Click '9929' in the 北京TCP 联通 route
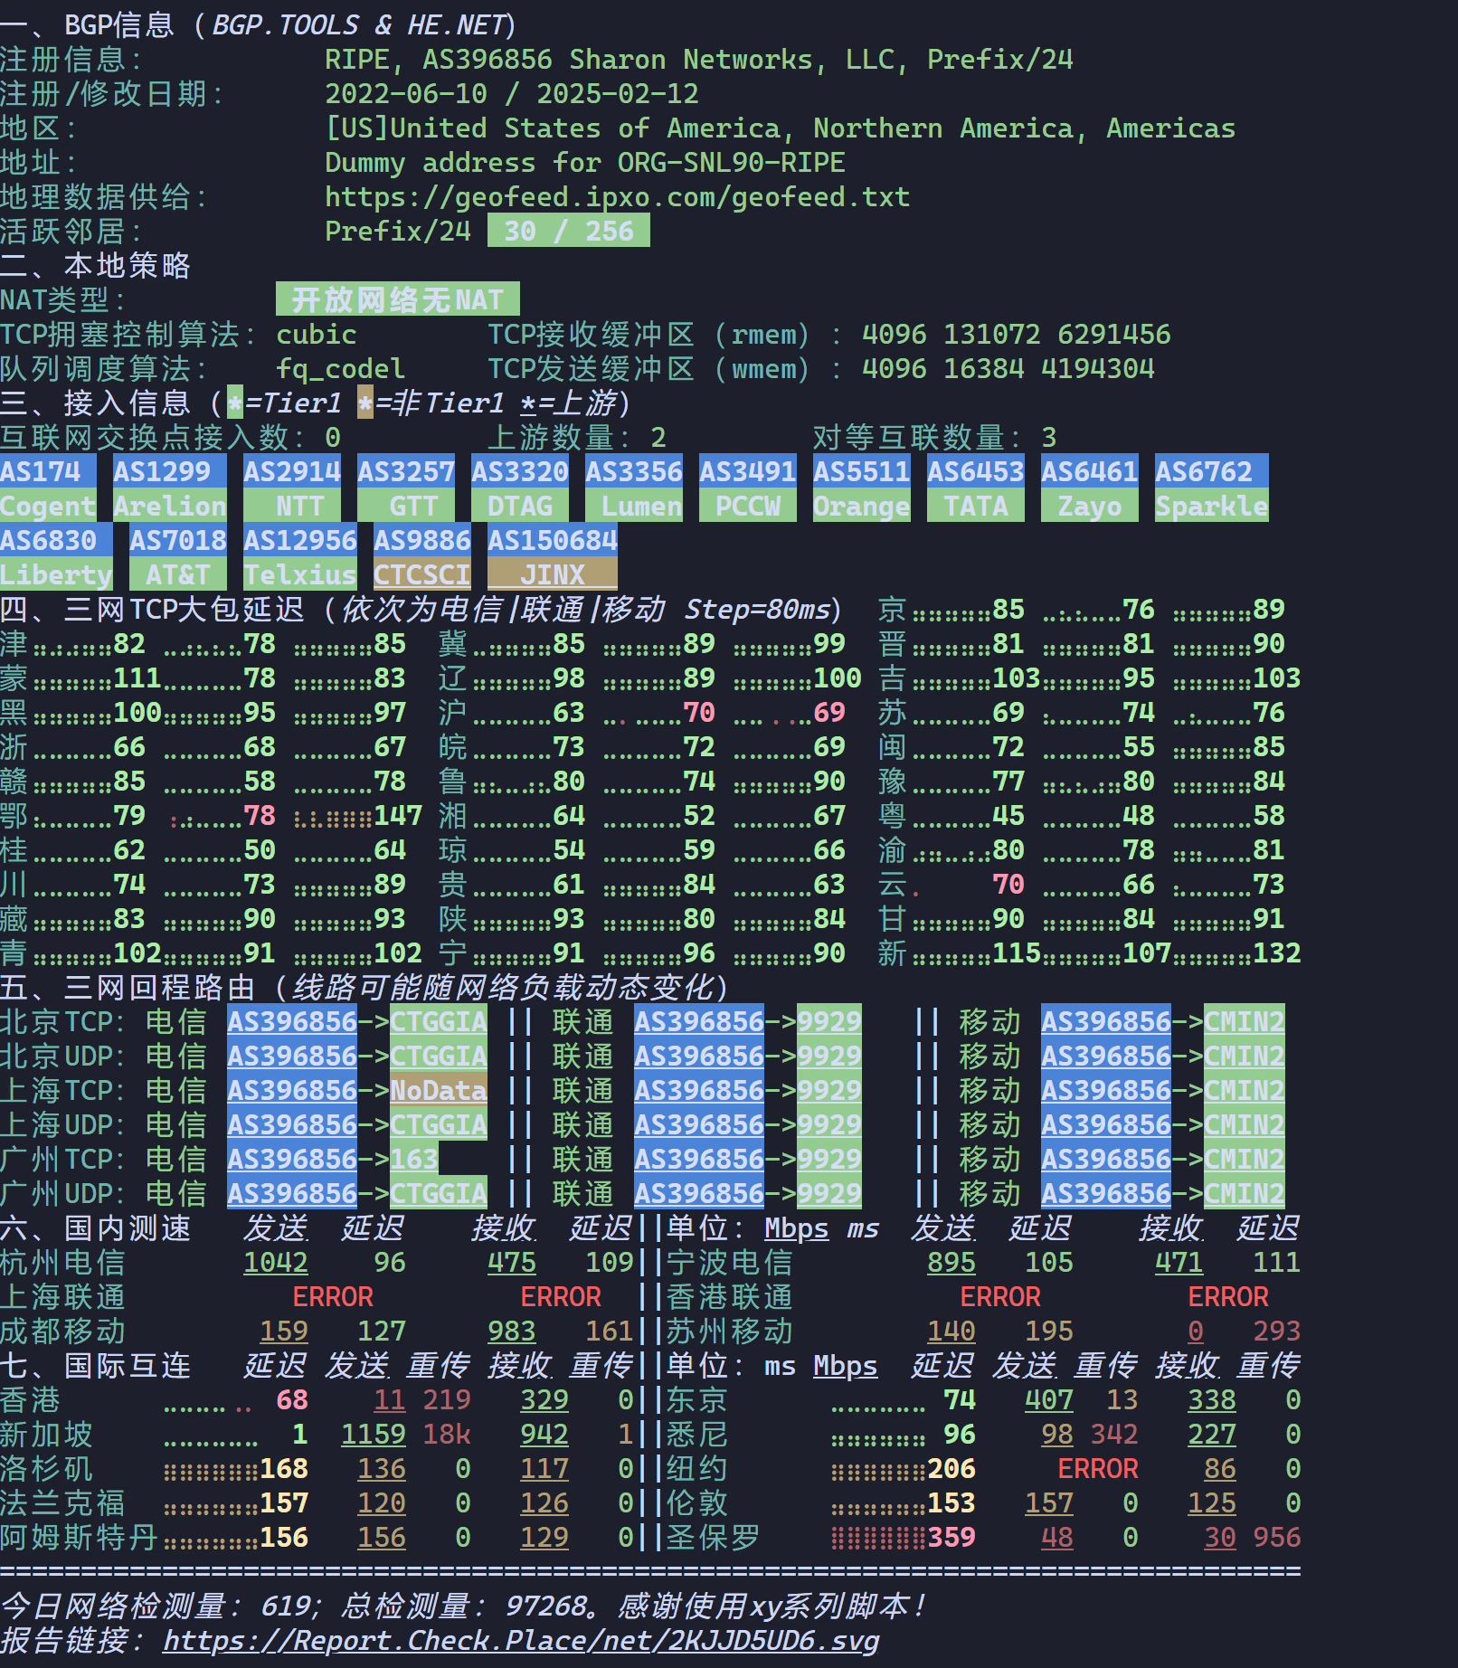 [x=829, y=1022]
